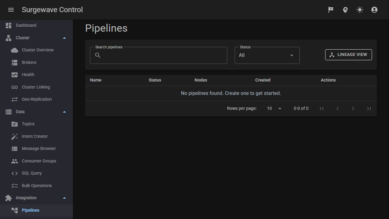Viewport: 389px width, 219px height.
Task: Click the Health monitor icon
Action: 15,75
